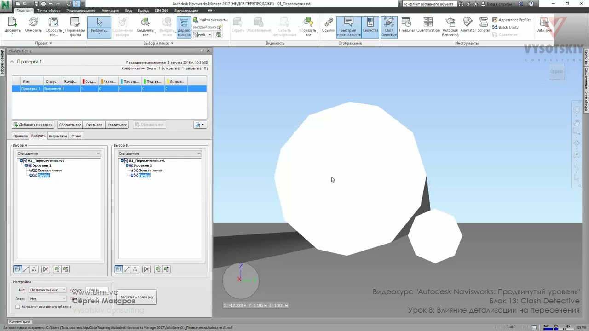Expand the Выбор и поиск panel dropdown
The image size is (589, 331).
click(x=158, y=43)
